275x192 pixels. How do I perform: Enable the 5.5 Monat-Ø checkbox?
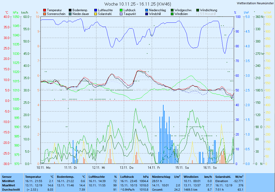(198, 14)
